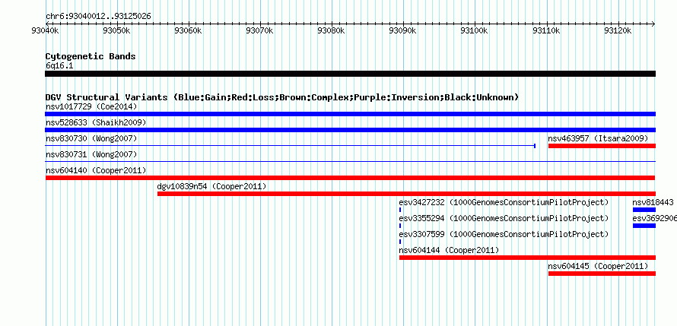
Task: Click the blue gain bar under nsv818443
Action: (x=644, y=210)
